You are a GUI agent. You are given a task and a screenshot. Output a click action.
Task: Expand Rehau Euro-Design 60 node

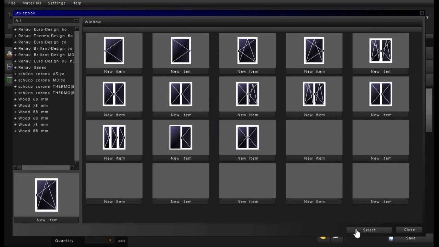(15, 30)
